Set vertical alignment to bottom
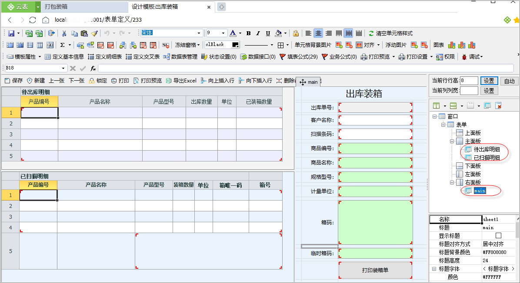Image resolution: width=520 pixels, height=283 pixels. [359, 33]
